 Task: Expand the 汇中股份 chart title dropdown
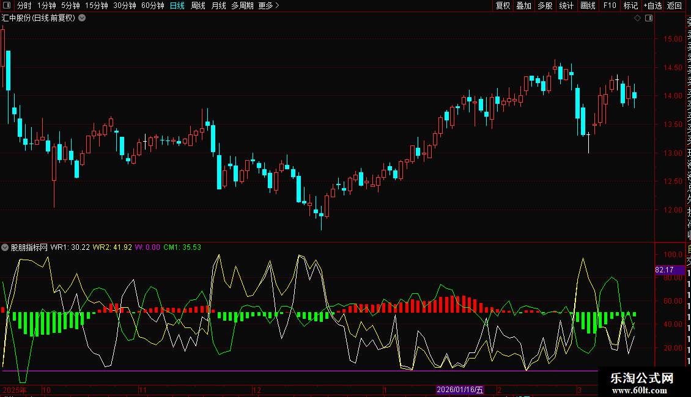(x=82, y=18)
